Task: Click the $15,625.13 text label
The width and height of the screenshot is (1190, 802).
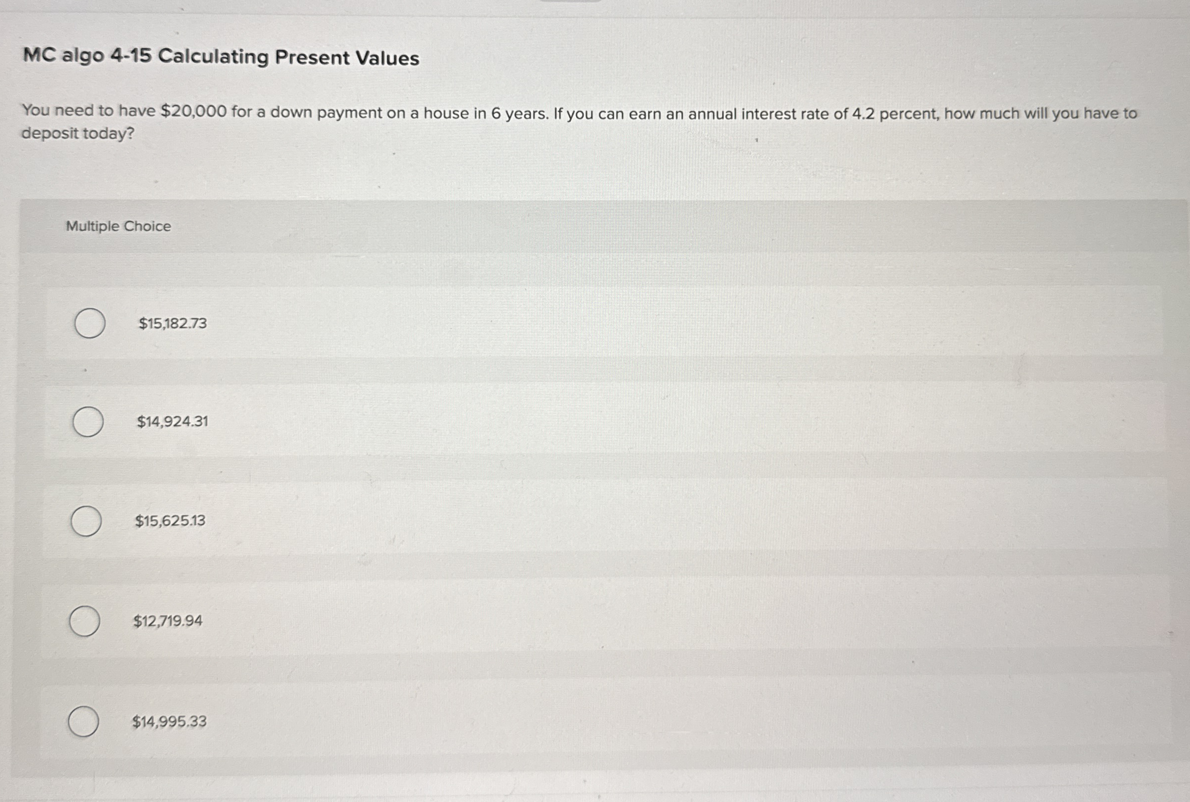Action: coord(170,521)
